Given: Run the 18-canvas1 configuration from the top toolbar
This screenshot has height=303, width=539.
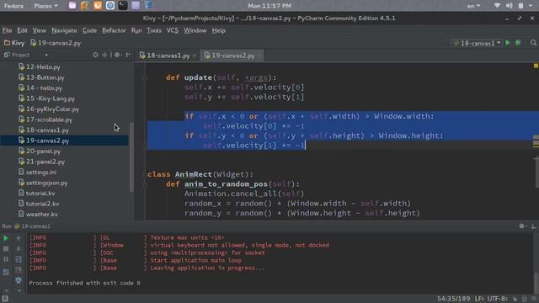Looking at the screenshot, I should point(508,43).
